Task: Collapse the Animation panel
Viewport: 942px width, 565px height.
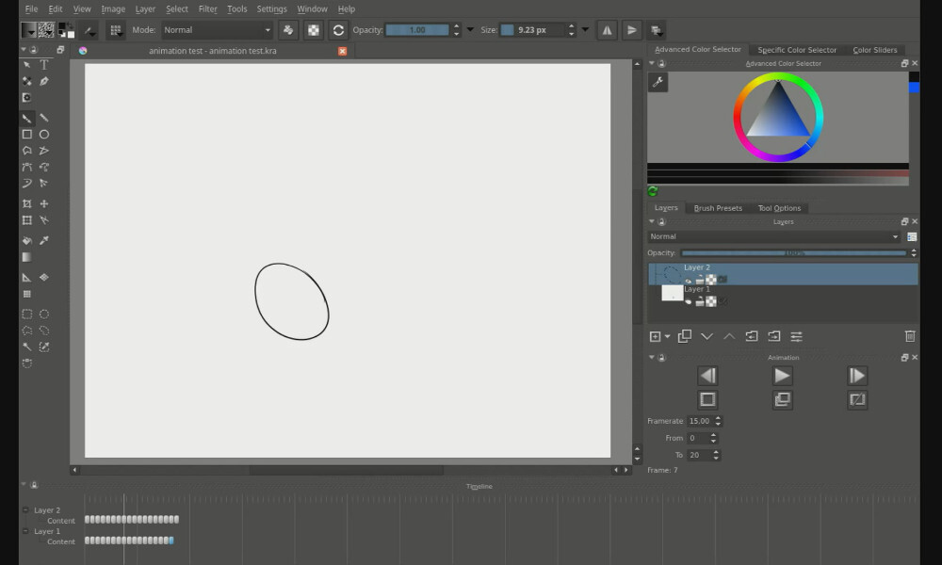Action: click(651, 357)
